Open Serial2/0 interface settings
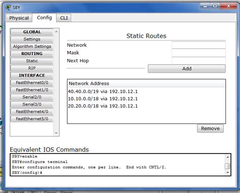 click(32, 97)
